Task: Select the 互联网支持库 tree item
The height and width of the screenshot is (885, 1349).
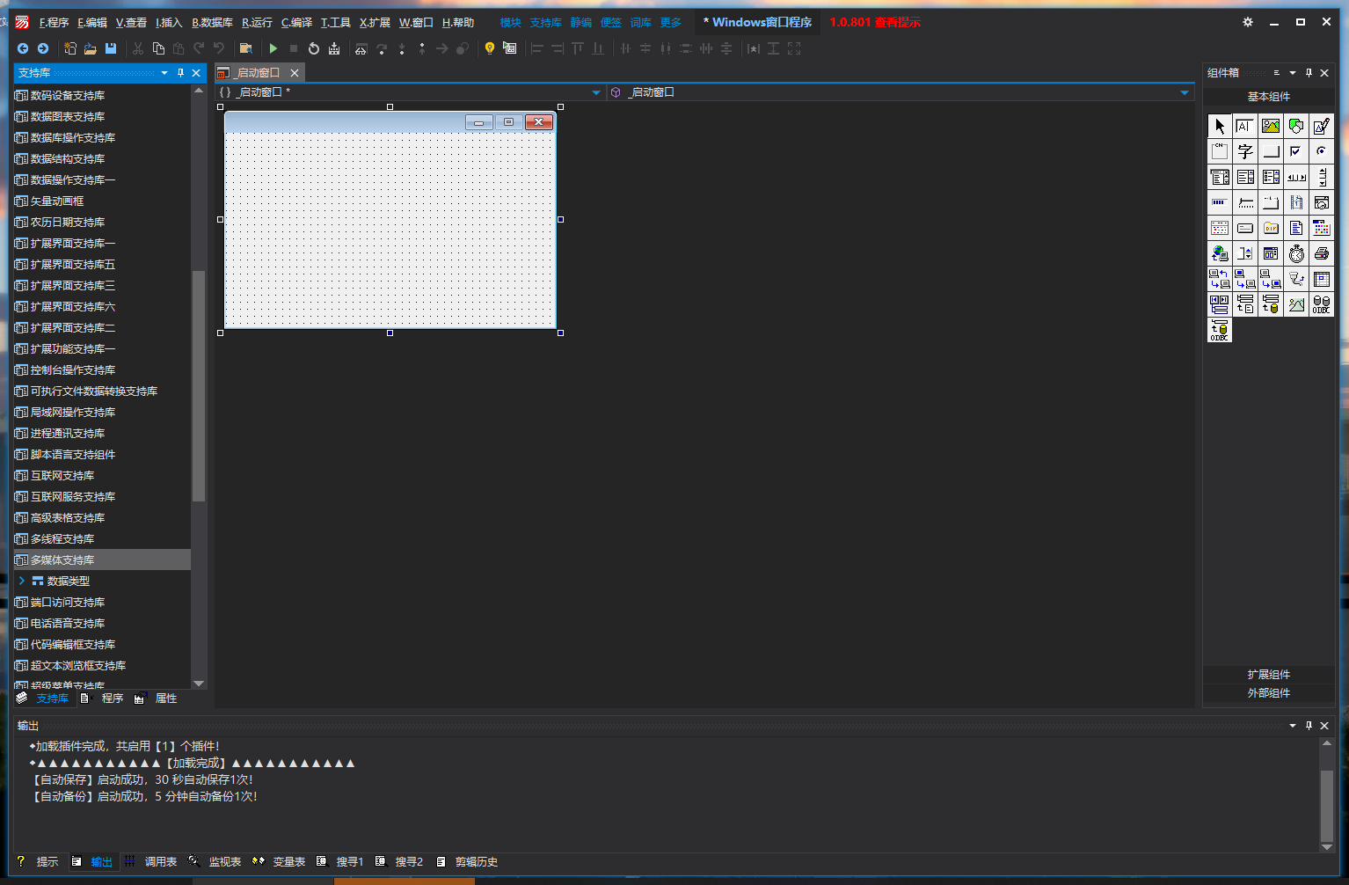Action: pos(102,475)
